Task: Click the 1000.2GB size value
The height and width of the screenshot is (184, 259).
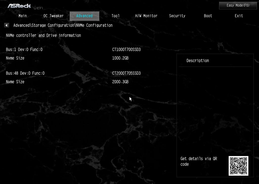Action: [x=120, y=58]
